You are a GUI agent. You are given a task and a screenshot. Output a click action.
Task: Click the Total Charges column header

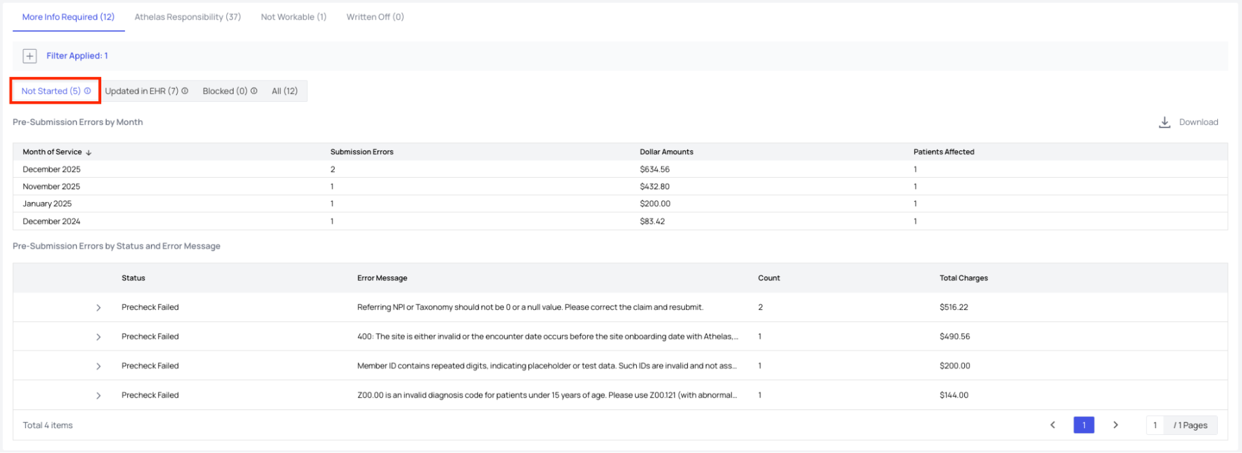pyautogui.click(x=964, y=278)
